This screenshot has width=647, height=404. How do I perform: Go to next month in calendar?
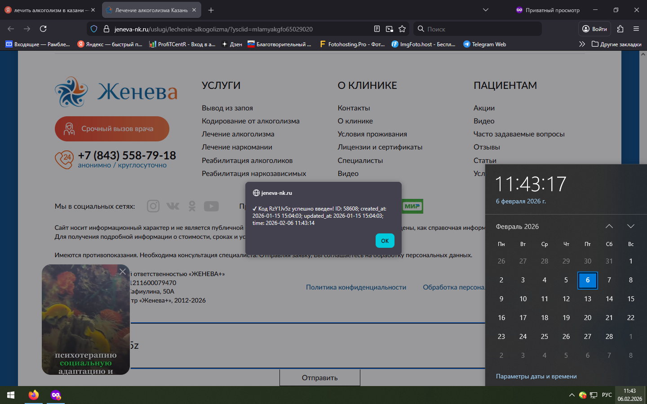631,226
